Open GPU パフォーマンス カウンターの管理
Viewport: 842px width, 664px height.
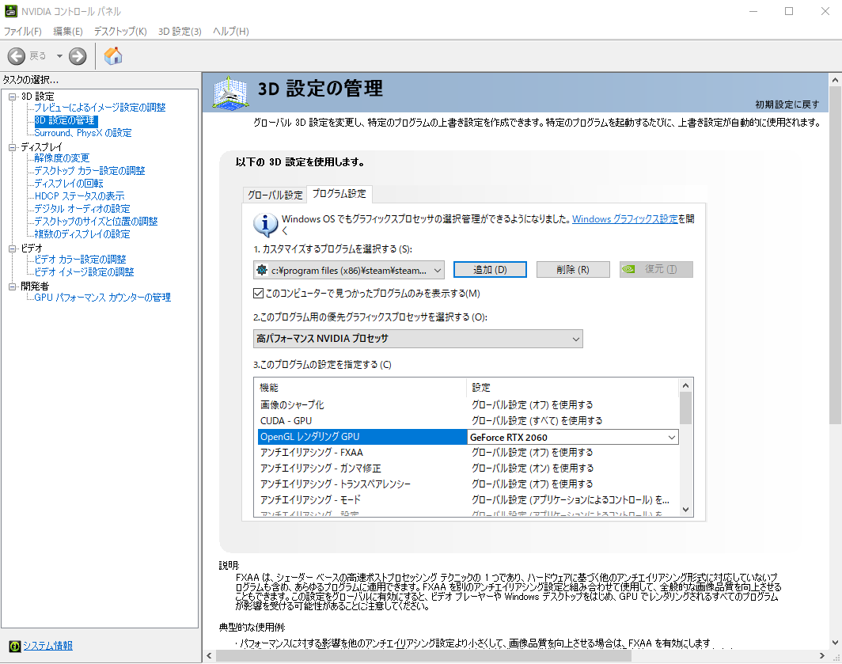tap(103, 297)
